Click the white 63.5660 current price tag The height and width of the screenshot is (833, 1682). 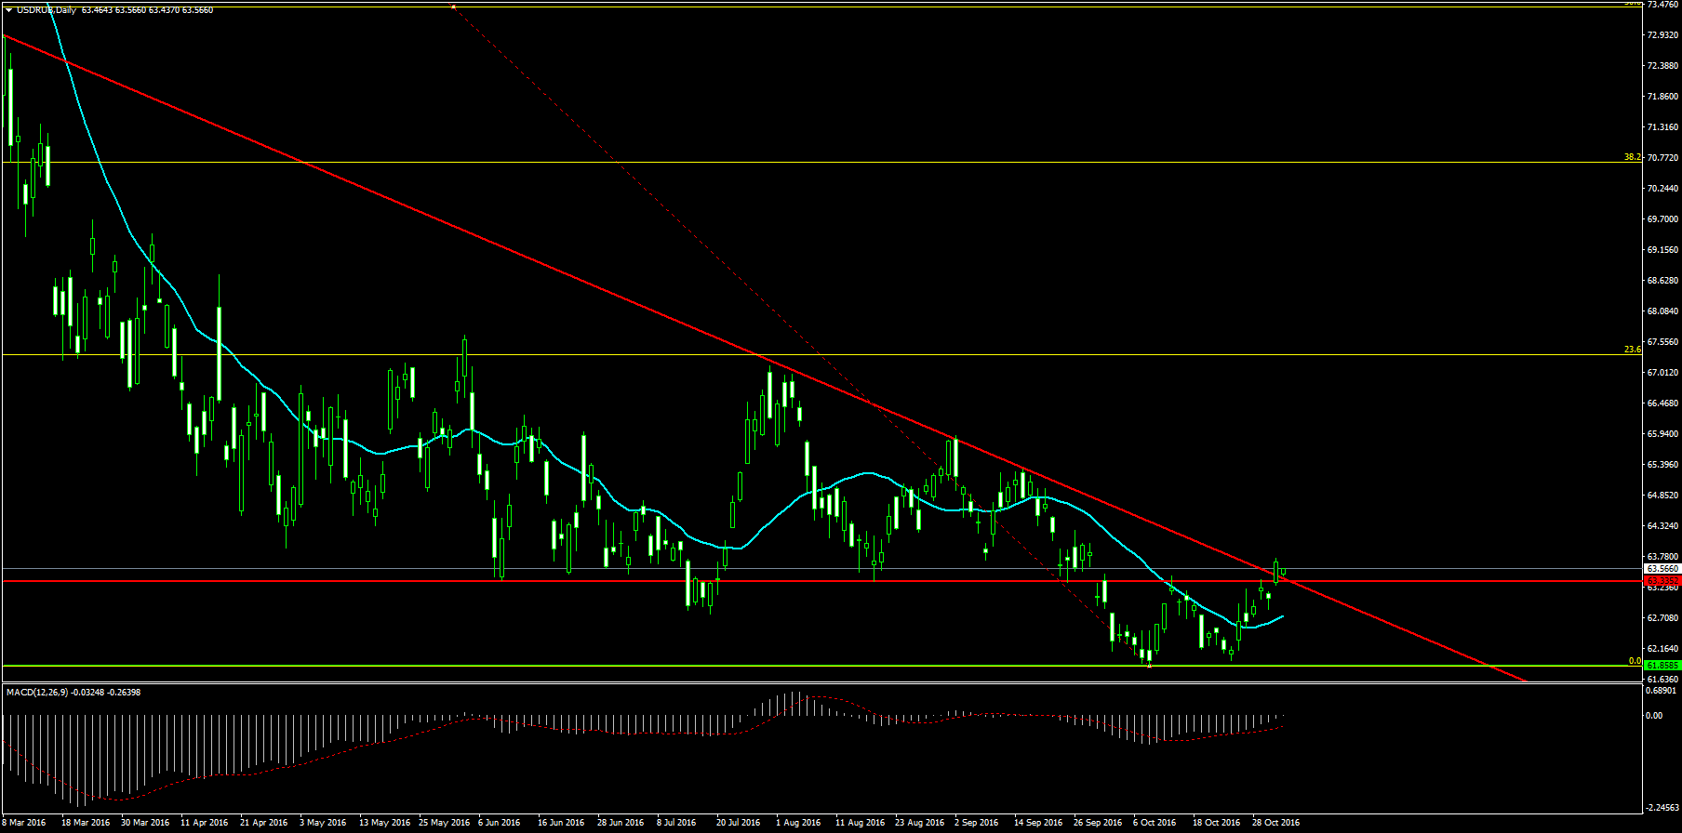point(1662,568)
